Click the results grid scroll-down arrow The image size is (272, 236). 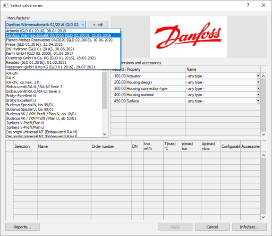(263, 217)
